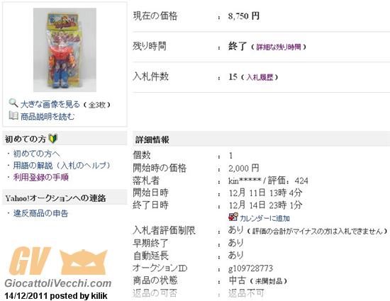This screenshot has height=301, width=390.
Task: Open the 大きな画像を見る link
Action: [50, 104]
